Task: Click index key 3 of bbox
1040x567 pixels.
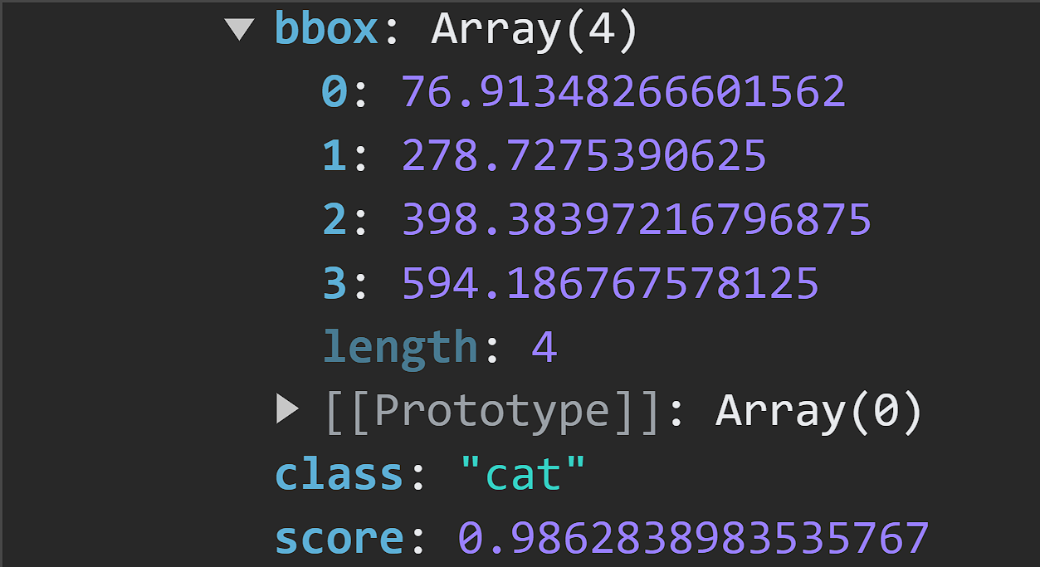Action: (x=335, y=283)
